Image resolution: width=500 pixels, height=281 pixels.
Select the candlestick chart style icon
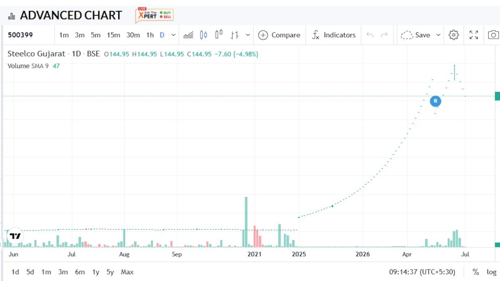coord(204,35)
